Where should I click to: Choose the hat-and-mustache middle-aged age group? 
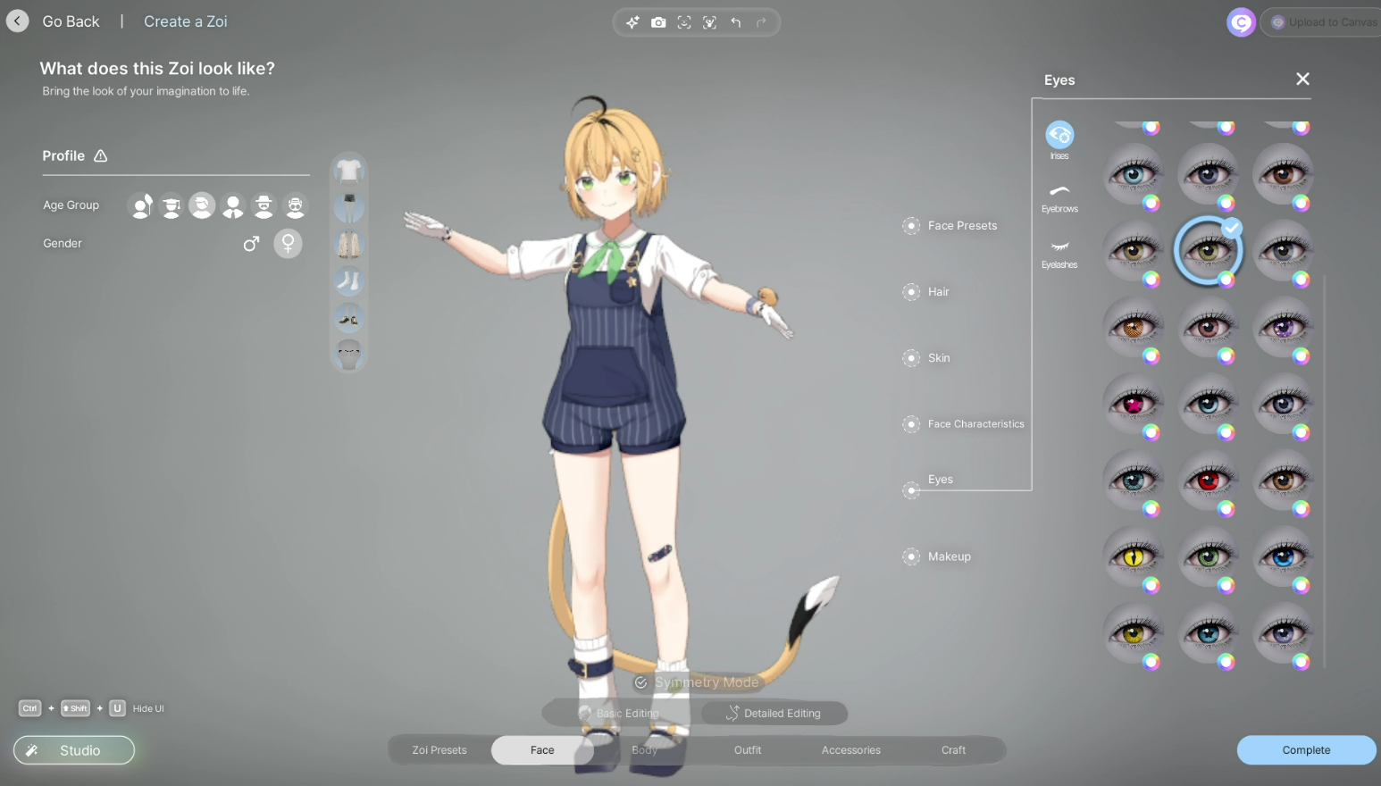coord(264,206)
